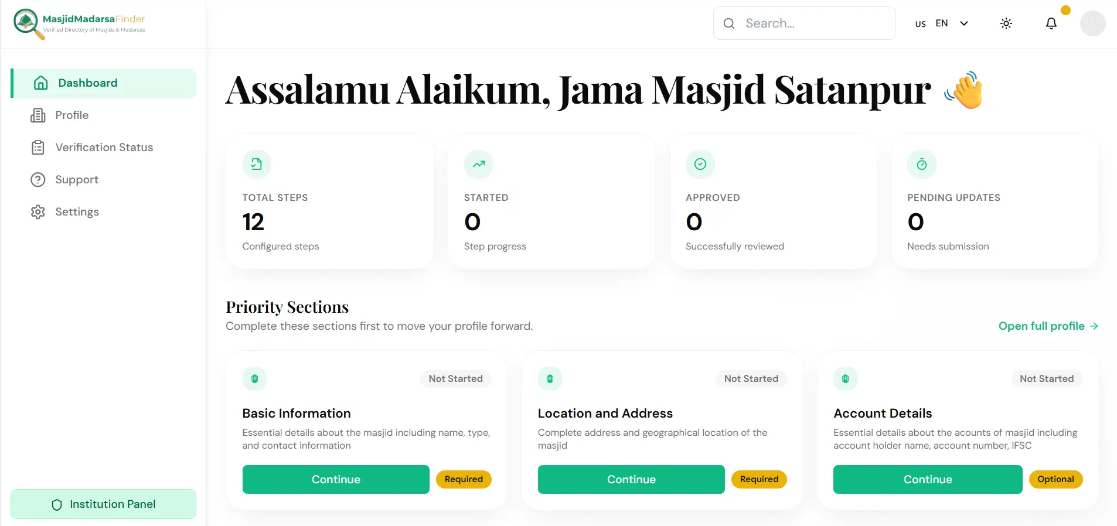Click the Pending Updates timer icon

pyautogui.click(x=922, y=164)
